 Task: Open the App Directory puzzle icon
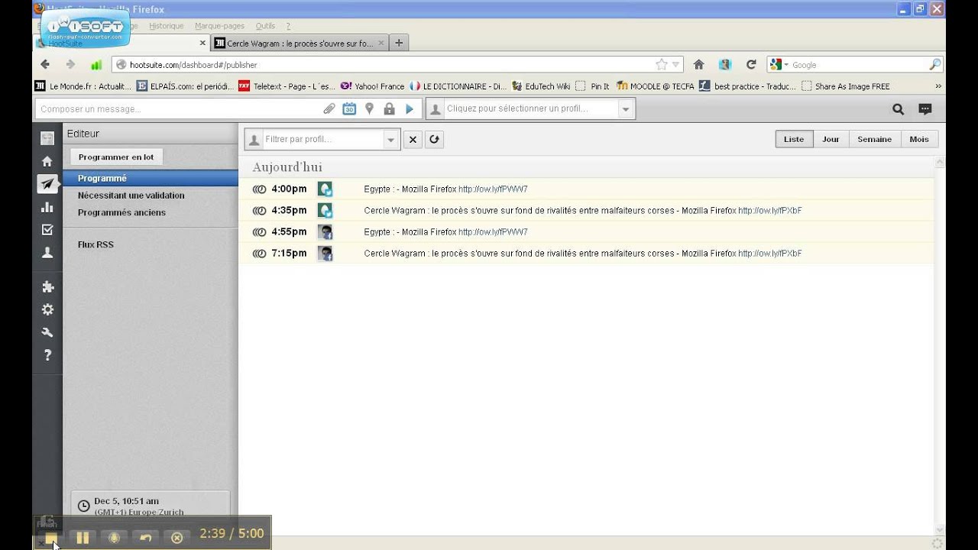pos(47,287)
